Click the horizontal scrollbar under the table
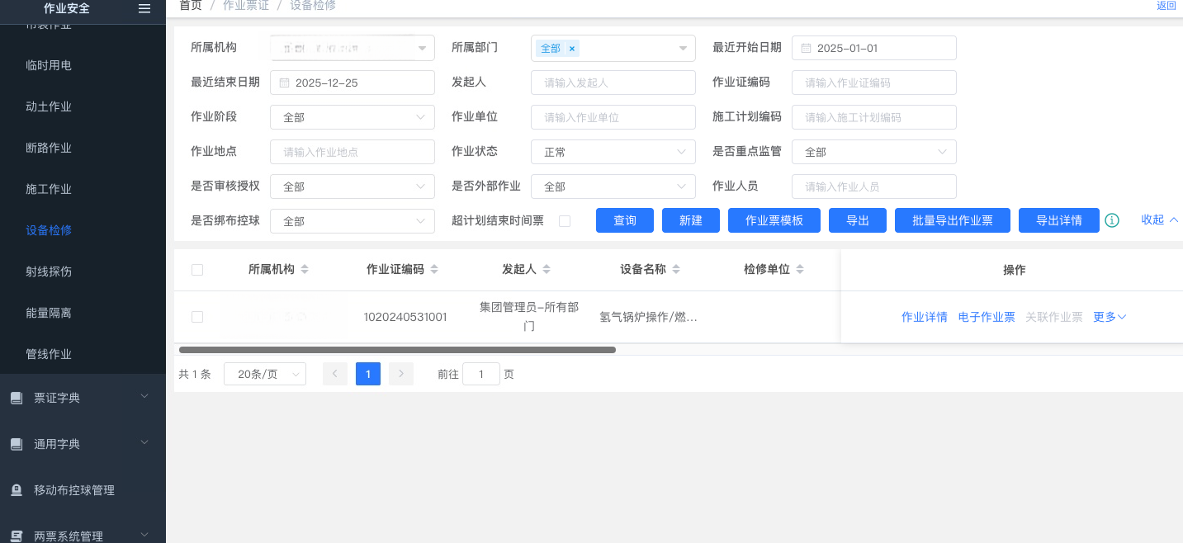The image size is (1183, 543). [397, 350]
